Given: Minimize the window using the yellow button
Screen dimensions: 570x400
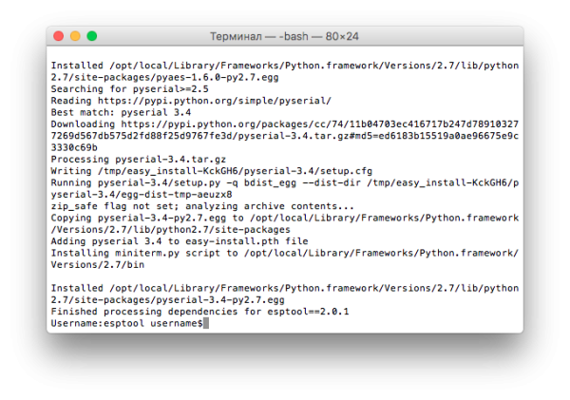Looking at the screenshot, I should point(75,36).
